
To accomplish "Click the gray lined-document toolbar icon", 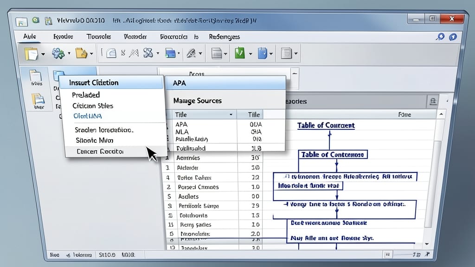I will pyautogui.click(x=217, y=54).
